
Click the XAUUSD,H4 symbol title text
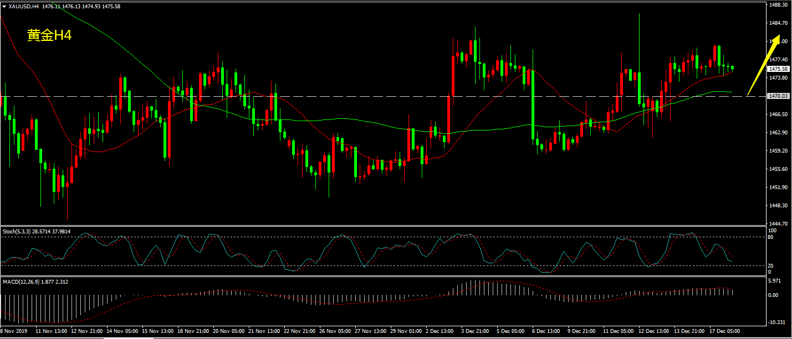click(x=24, y=7)
